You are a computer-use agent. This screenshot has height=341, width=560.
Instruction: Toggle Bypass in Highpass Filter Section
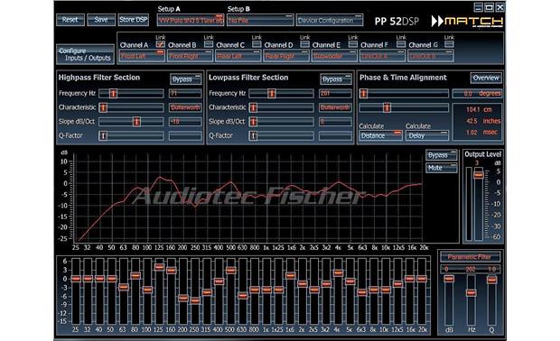coord(186,79)
